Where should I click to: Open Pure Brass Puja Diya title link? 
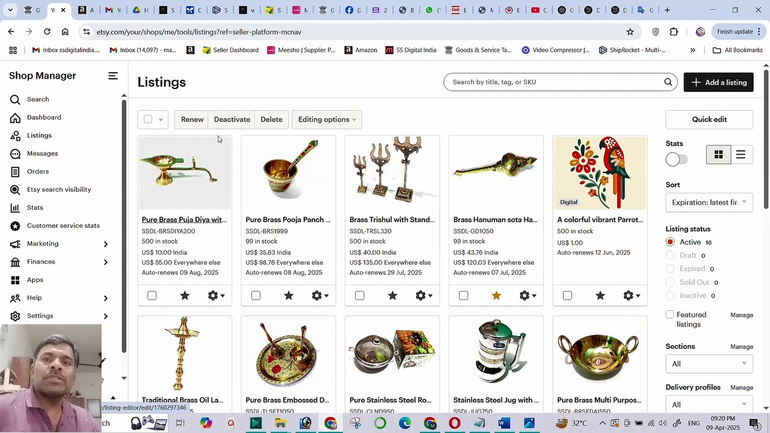pos(184,220)
